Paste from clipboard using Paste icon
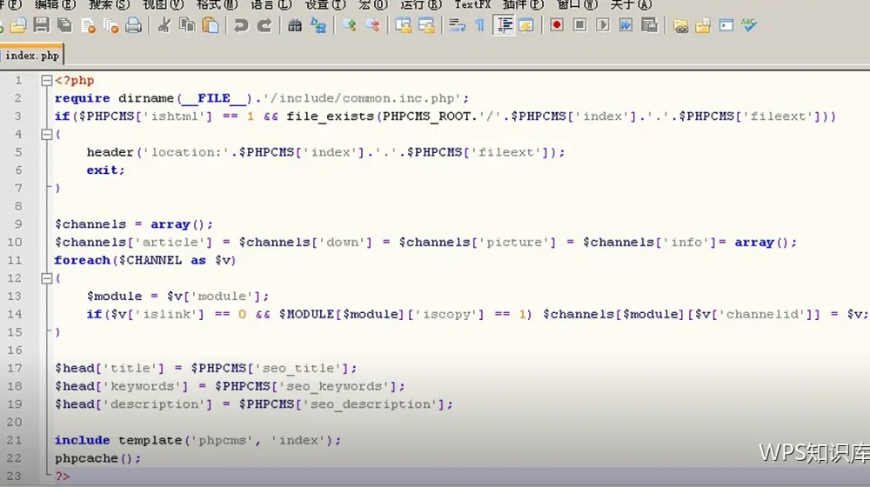 [x=211, y=25]
